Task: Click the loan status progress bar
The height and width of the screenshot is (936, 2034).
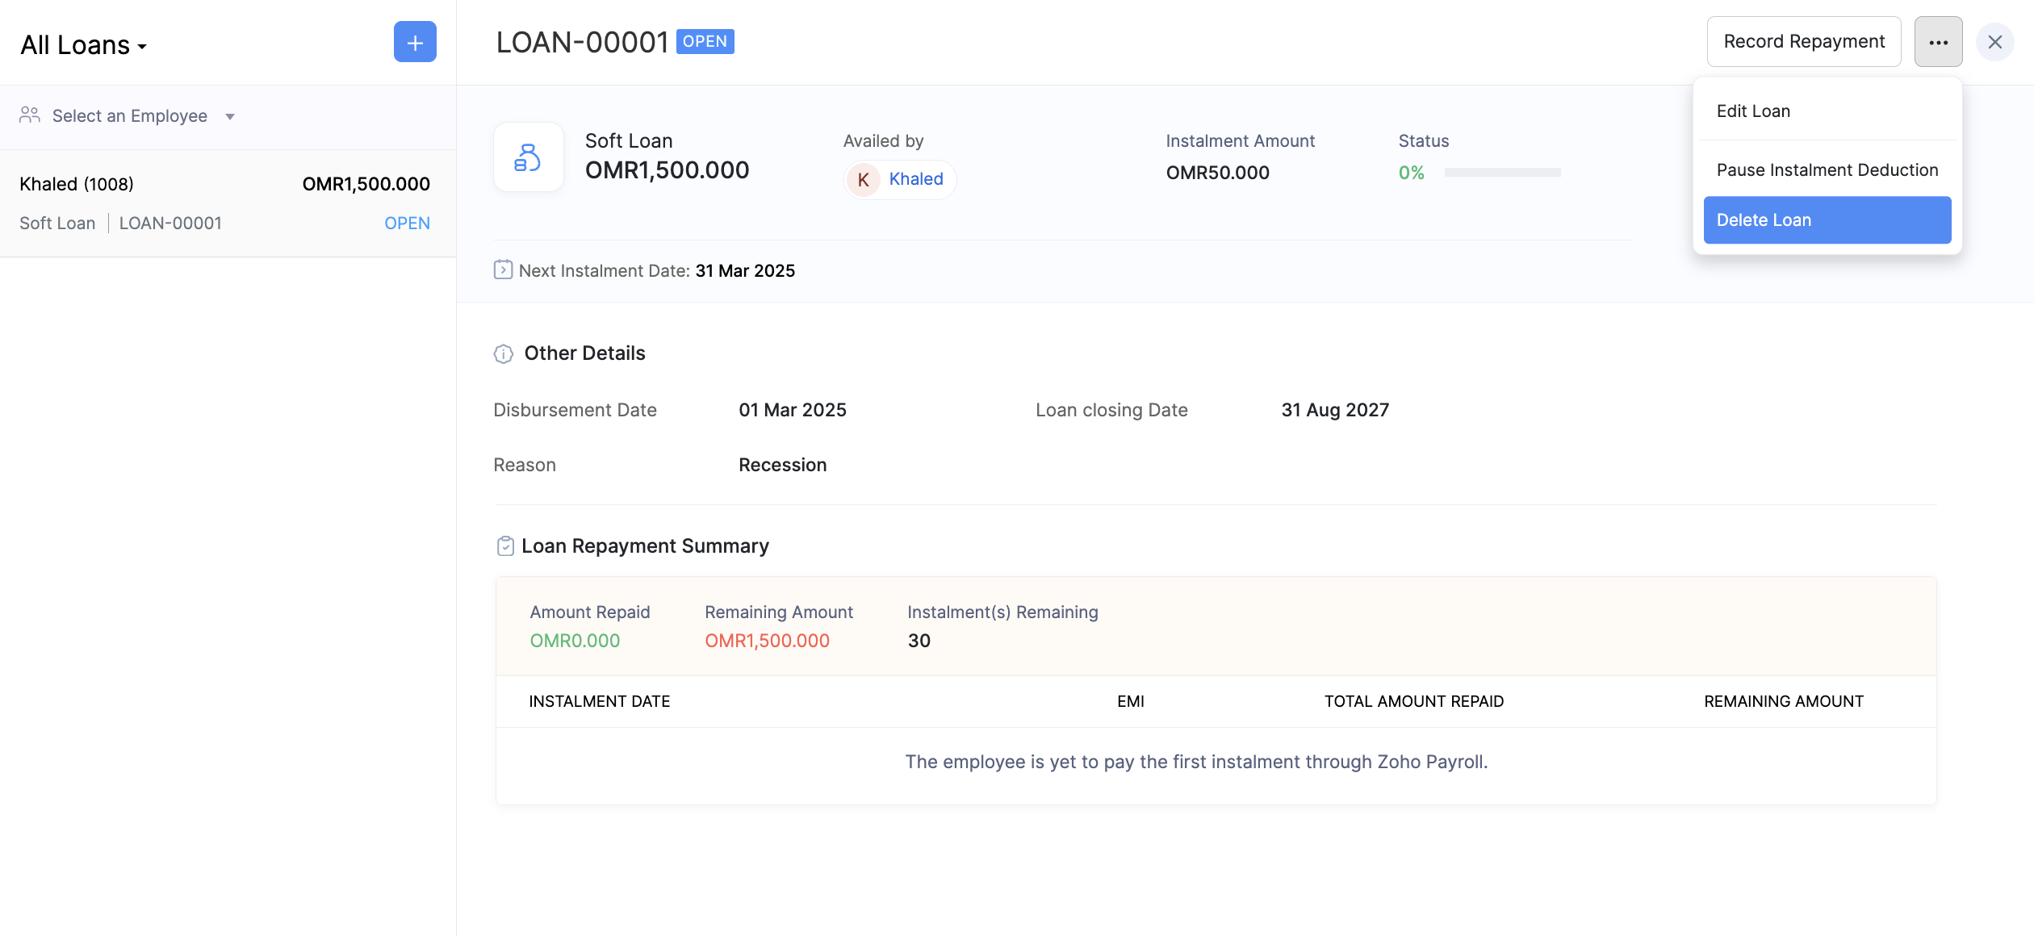Action: click(x=1502, y=173)
